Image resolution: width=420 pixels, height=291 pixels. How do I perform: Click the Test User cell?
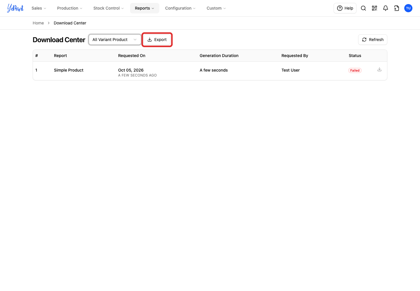[x=290, y=70]
